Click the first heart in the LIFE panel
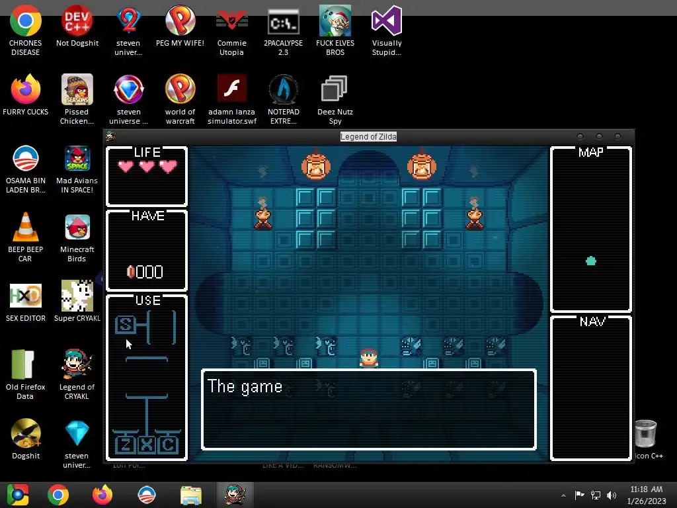Viewport: 677px width, 508px height. click(126, 166)
